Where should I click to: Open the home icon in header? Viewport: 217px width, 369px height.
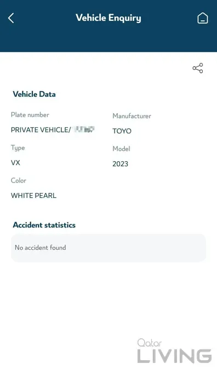203,18
